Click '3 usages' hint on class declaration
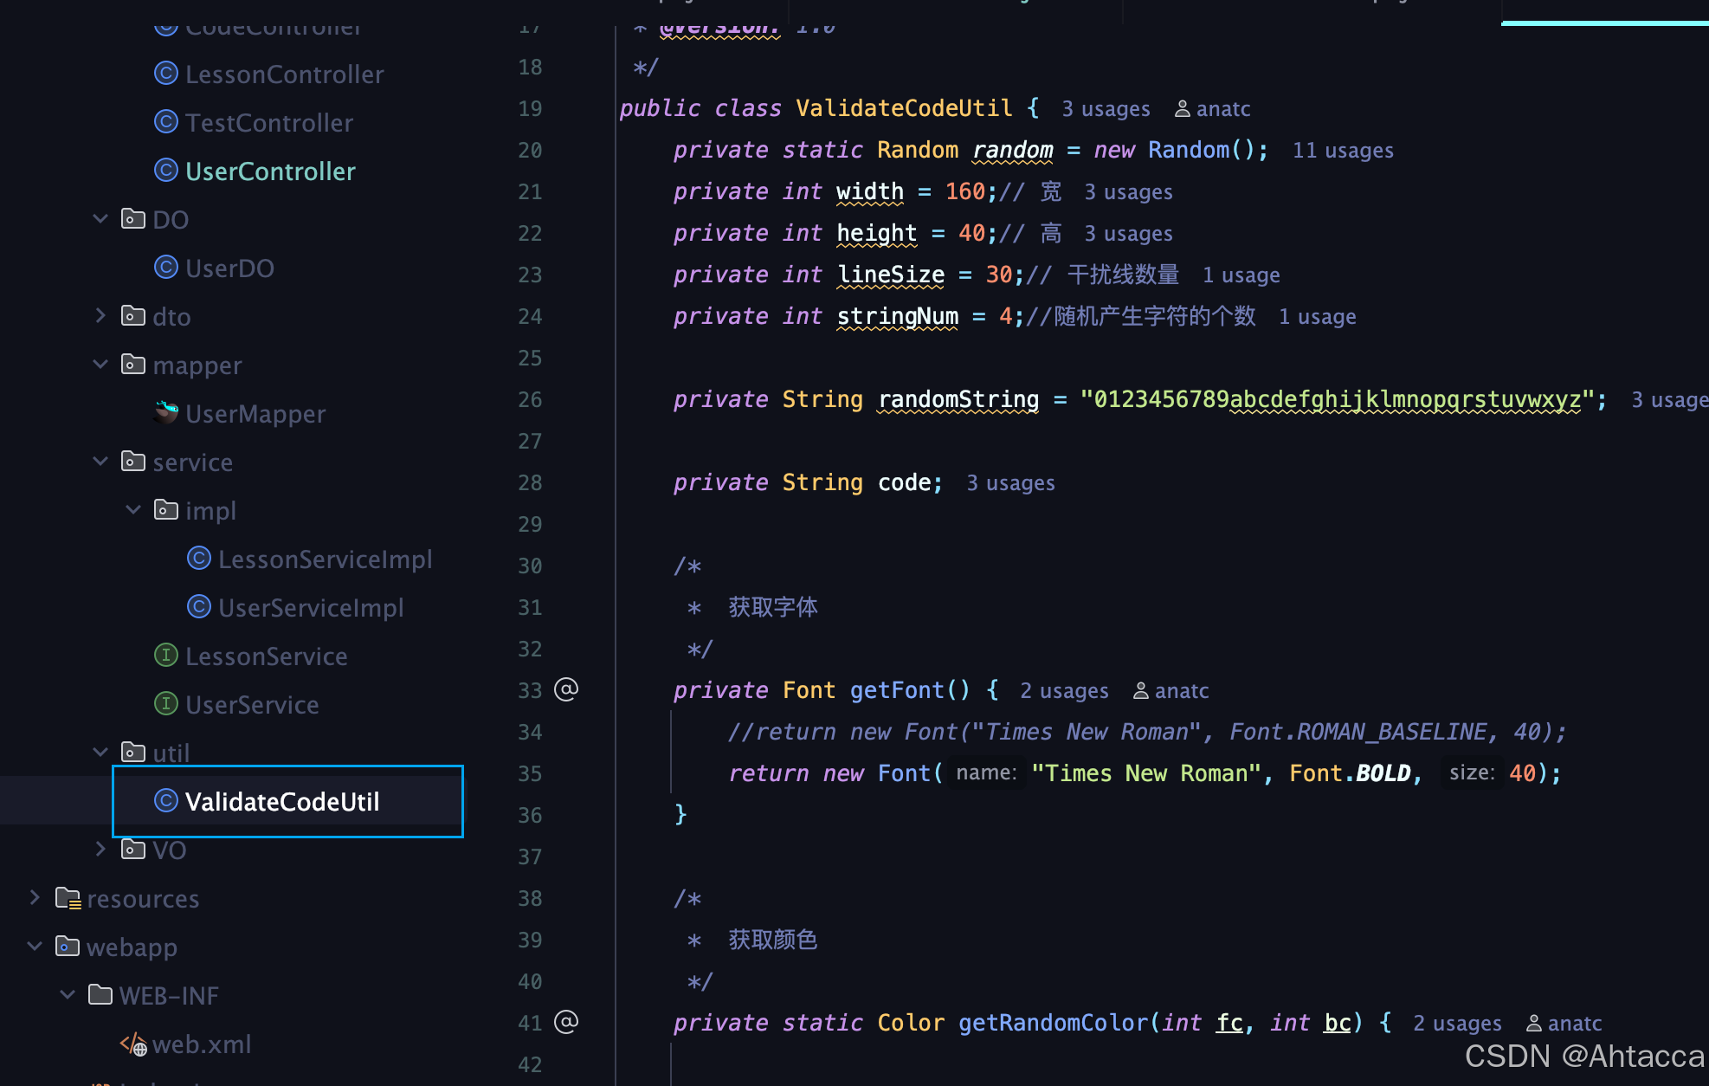1709x1086 pixels. tap(1106, 109)
